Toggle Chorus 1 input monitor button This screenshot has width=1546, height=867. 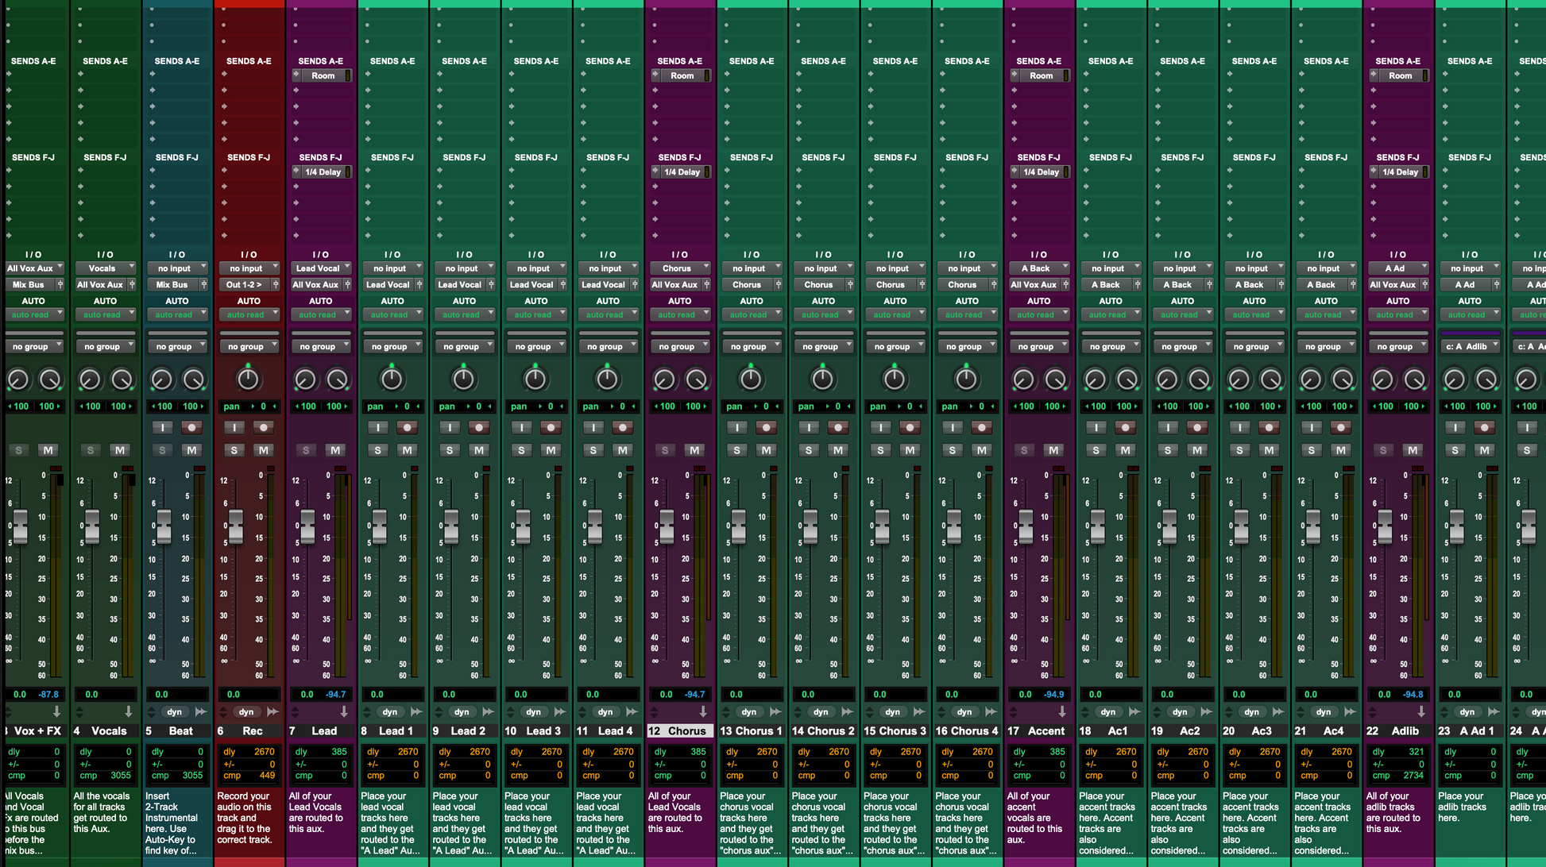[736, 428]
